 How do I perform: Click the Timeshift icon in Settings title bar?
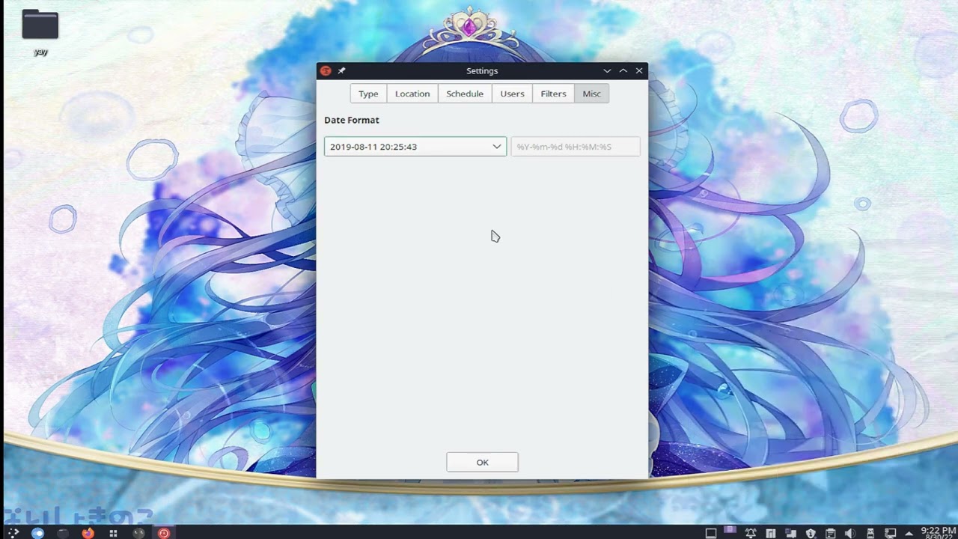point(326,70)
